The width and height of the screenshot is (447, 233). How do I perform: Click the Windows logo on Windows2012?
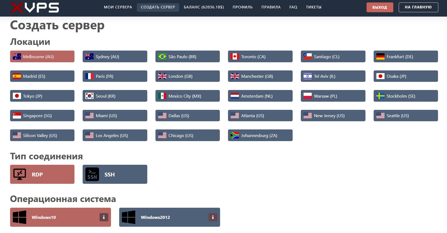(128, 217)
